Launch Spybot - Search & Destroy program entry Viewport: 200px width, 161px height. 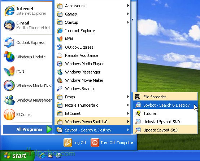(165, 105)
